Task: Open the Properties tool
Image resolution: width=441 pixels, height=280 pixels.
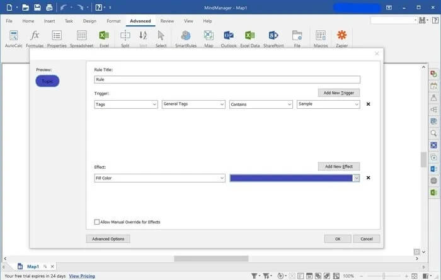Action: (57, 39)
